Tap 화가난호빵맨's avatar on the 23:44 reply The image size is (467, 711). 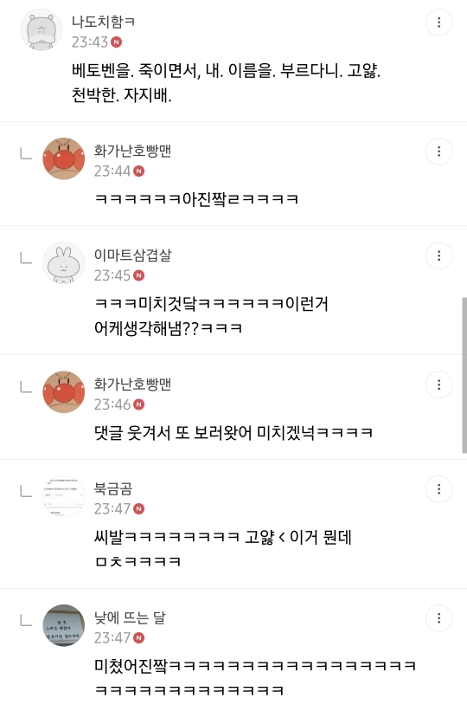(63, 158)
